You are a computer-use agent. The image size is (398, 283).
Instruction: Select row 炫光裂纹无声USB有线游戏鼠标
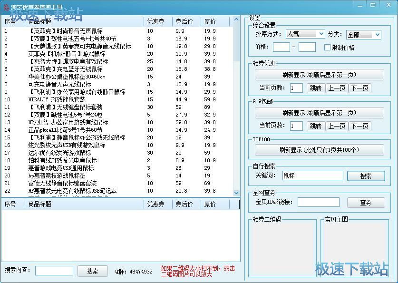coord(117,145)
